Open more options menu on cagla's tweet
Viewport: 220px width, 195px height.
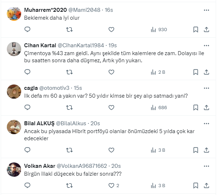[x=206, y=88]
